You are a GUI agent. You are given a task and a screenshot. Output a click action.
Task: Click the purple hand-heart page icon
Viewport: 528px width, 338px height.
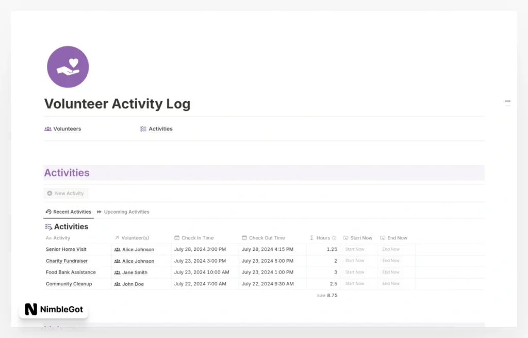click(x=68, y=67)
